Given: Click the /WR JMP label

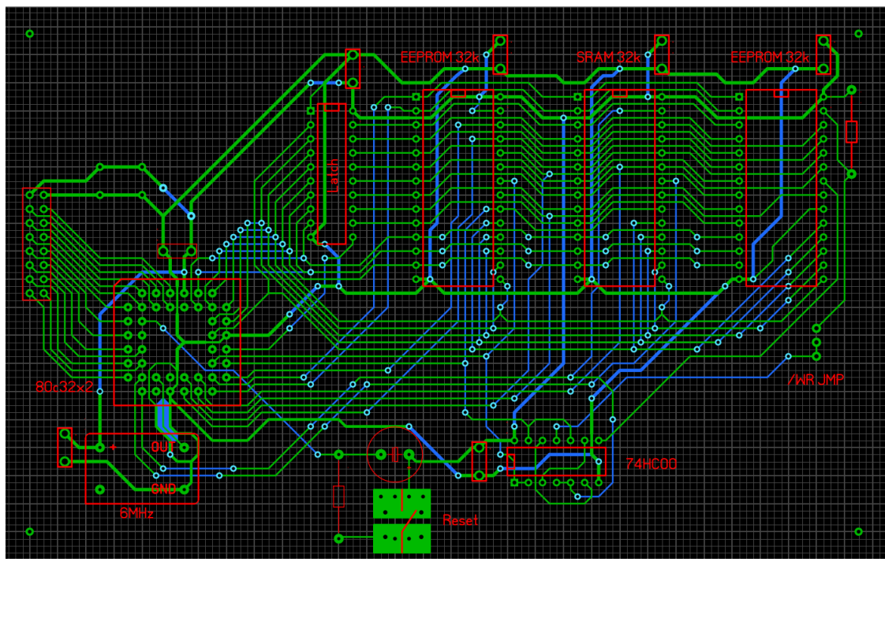Looking at the screenshot, I should point(816,380).
